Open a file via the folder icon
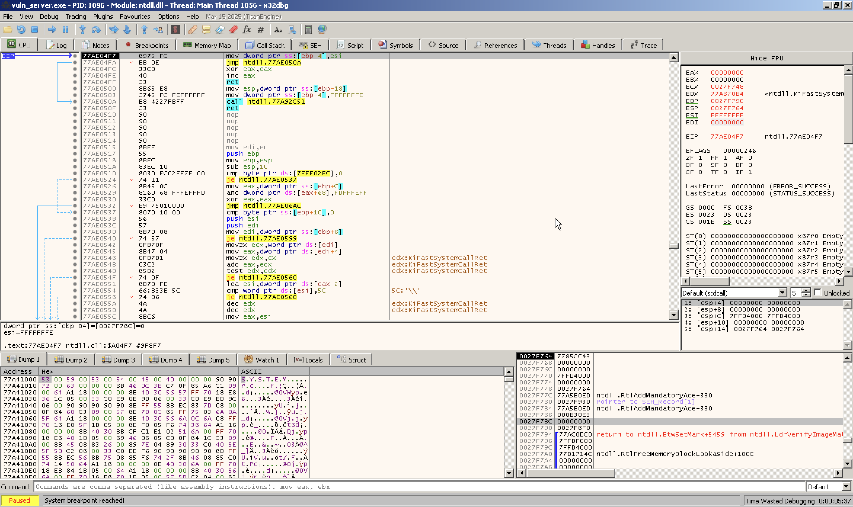Viewport: 853px width, 507px height. [7, 30]
